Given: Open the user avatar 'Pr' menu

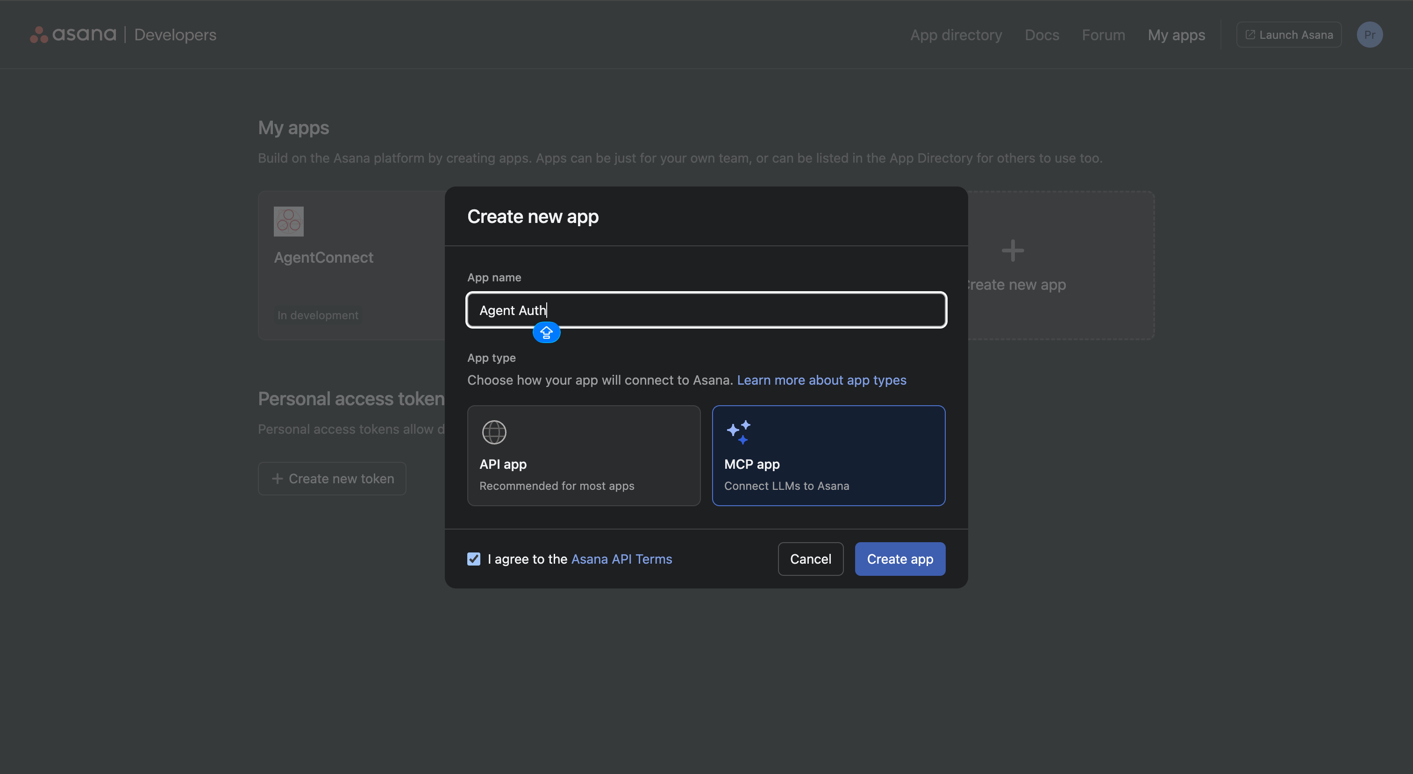Looking at the screenshot, I should pyautogui.click(x=1369, y=35).
